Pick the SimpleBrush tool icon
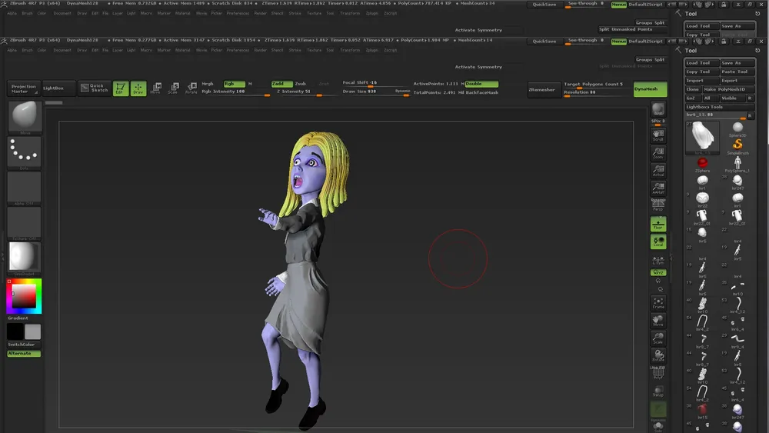The image size is (769, 433). point(737,145)
